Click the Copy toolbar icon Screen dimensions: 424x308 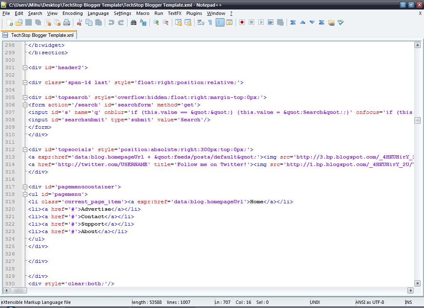pyautogui.click(x=89, y=23)
